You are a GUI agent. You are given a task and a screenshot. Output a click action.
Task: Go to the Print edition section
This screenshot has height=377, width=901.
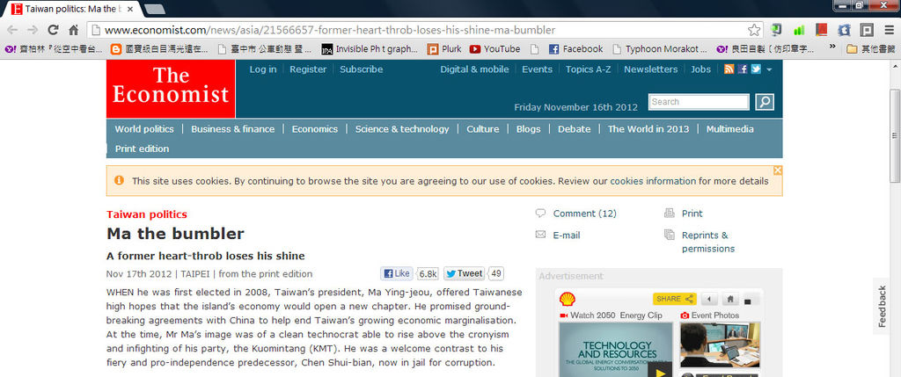point(142,149)
